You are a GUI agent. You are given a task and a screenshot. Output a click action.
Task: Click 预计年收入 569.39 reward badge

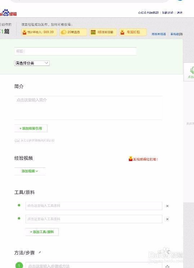[39, 32]
